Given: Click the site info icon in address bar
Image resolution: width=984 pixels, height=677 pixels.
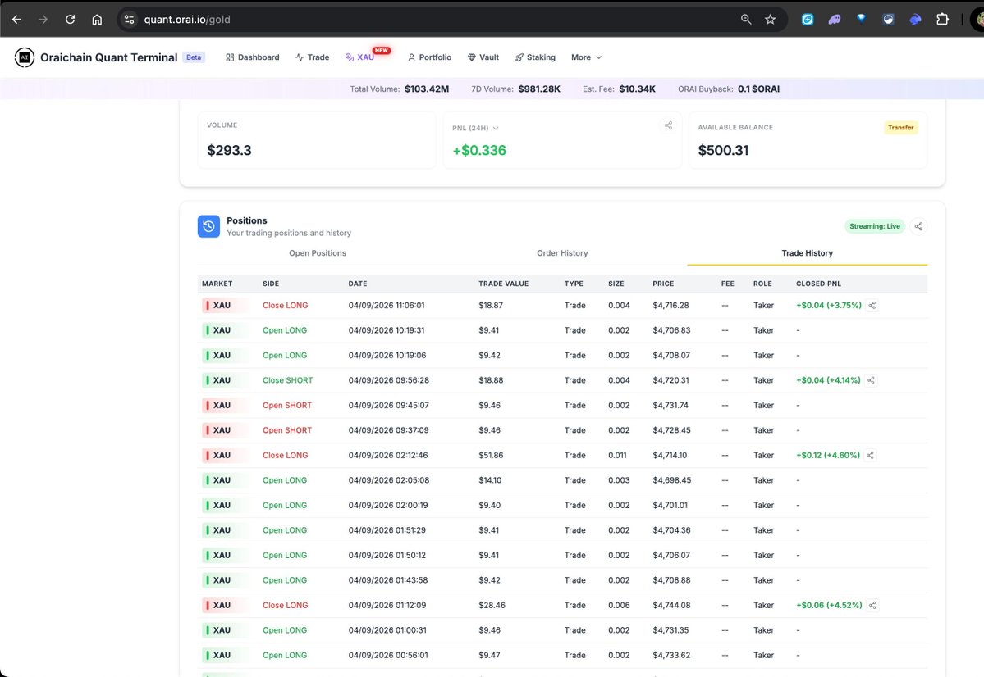Looking at the screenshot, I should (x=130, y=20).
